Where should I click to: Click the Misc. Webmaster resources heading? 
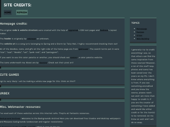pos(20,107)
